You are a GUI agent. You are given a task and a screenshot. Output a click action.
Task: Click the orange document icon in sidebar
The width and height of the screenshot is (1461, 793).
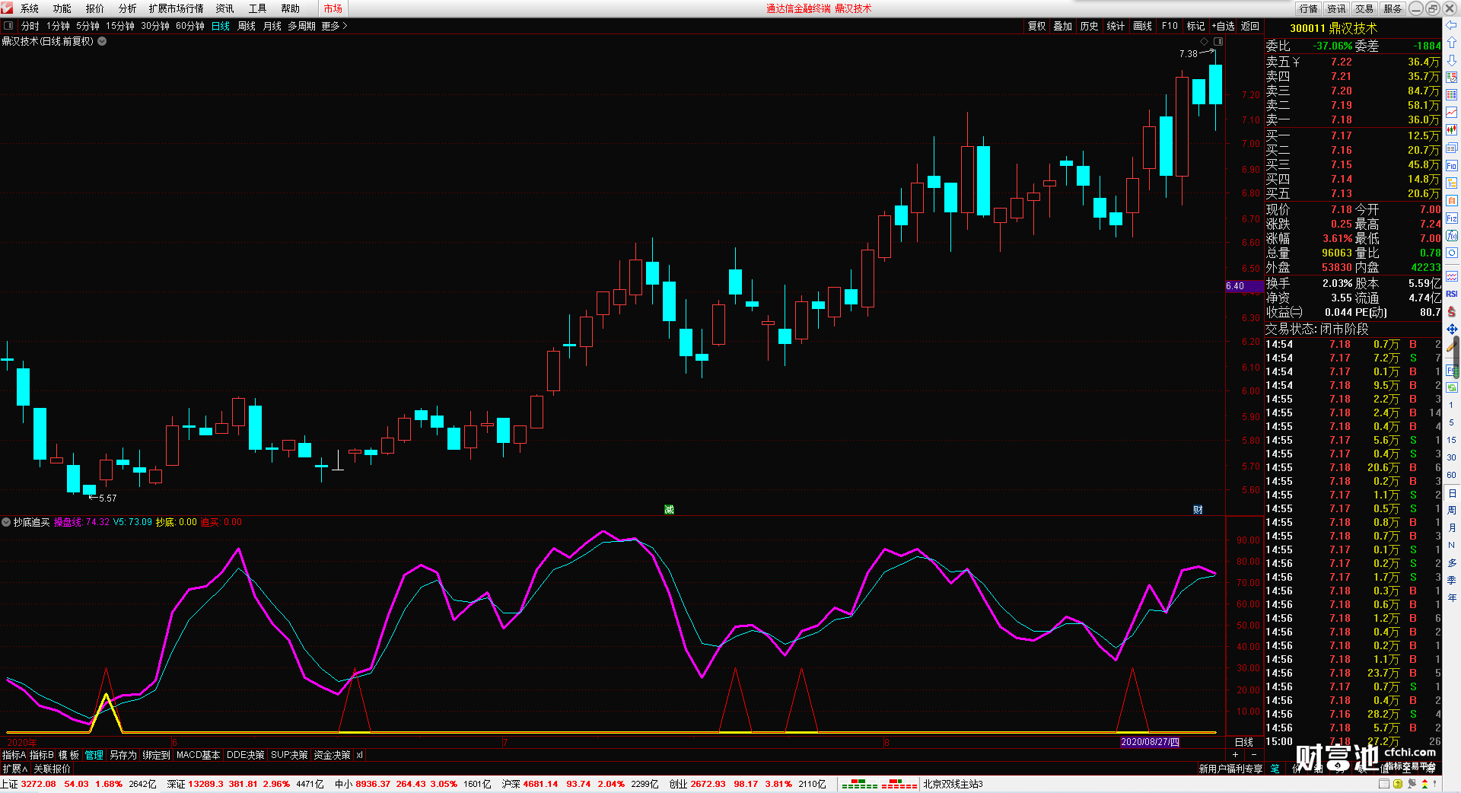click(1452, 200)
